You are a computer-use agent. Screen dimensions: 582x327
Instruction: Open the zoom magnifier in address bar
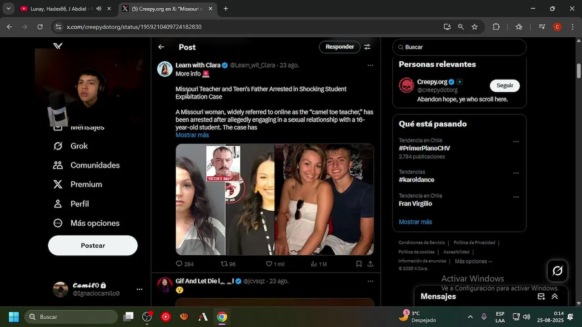click(x=461, y=27)
